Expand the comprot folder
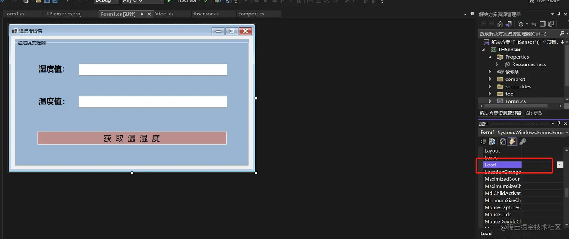This screenshot has height=239, width=569. (x=490, y=79)
